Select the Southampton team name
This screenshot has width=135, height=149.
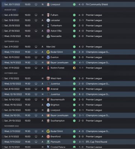tap(57, 121)
